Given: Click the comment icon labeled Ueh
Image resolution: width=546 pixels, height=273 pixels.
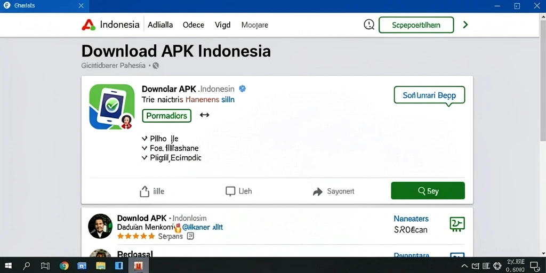Looking at the screenshot, I should click(230, 191).
